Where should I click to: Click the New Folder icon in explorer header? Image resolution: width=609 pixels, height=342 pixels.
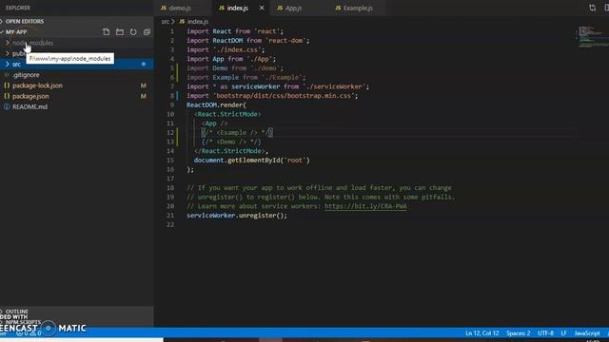click(120, 31)
